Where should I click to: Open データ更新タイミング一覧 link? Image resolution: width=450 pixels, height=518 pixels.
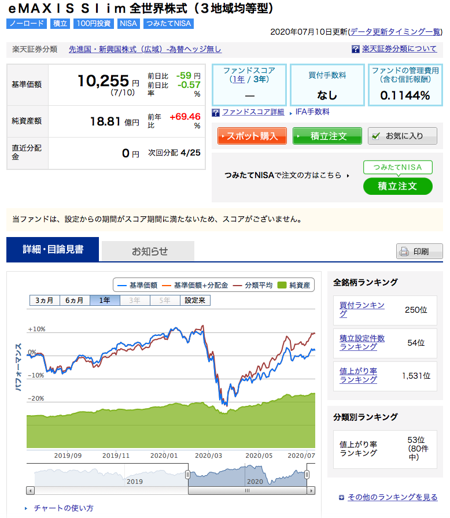tap(395, 32)
